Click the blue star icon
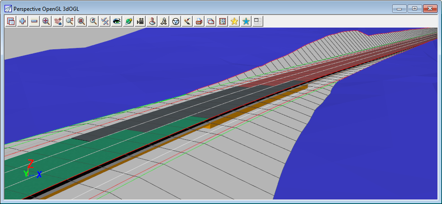The width and height of the screenshot is (442, 204). pos(246,21)
